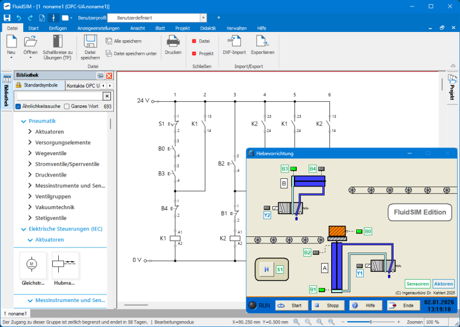Click the DXF-Import icon
This screenshot has height=327, width=460.
[x=234, y=41]
